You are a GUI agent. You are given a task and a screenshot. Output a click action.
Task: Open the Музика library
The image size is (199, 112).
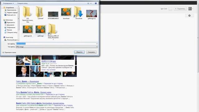[x=8, y=30]
